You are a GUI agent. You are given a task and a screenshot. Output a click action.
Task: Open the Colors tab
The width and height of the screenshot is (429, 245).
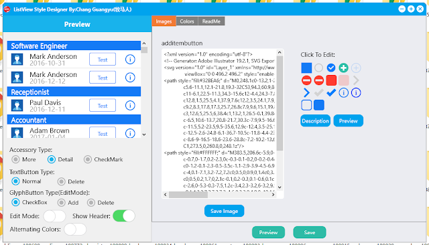187,21
